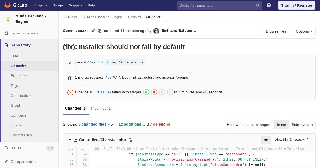Click the failed pipeline status icon
The width and height of the screenshot is (320, 168).
point(70,92)
